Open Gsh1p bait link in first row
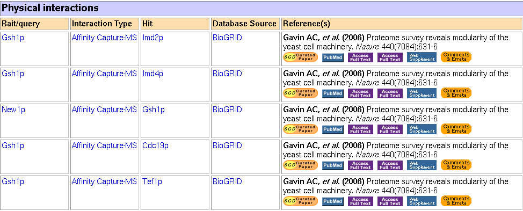Image resolution: width=523 pixels, height=211 pixels. pyautogui.click(x=13, y=38)
